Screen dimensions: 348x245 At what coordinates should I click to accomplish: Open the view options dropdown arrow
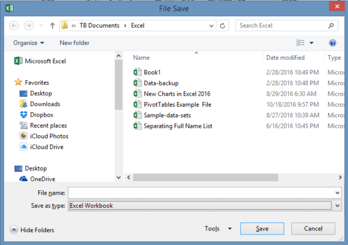click(311, 43)
